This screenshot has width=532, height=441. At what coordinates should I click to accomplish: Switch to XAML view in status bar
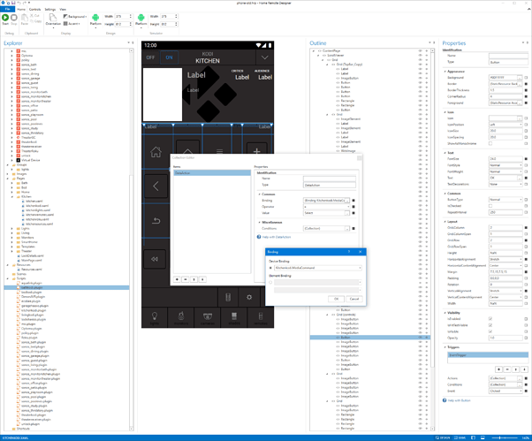pyautogui.click(x=460, y=438)
